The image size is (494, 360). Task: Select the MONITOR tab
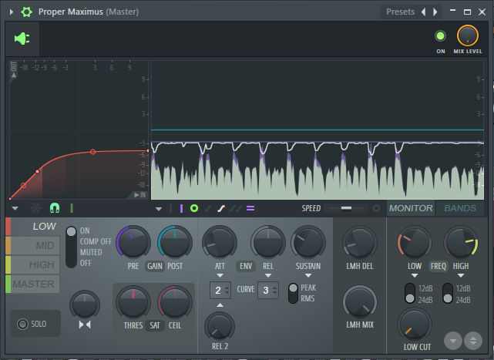(x=411, y=208)
